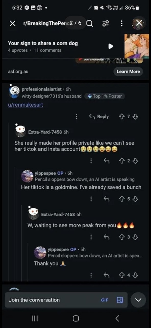Open the header three-dot overflow menu

click(x=122, y=24)
